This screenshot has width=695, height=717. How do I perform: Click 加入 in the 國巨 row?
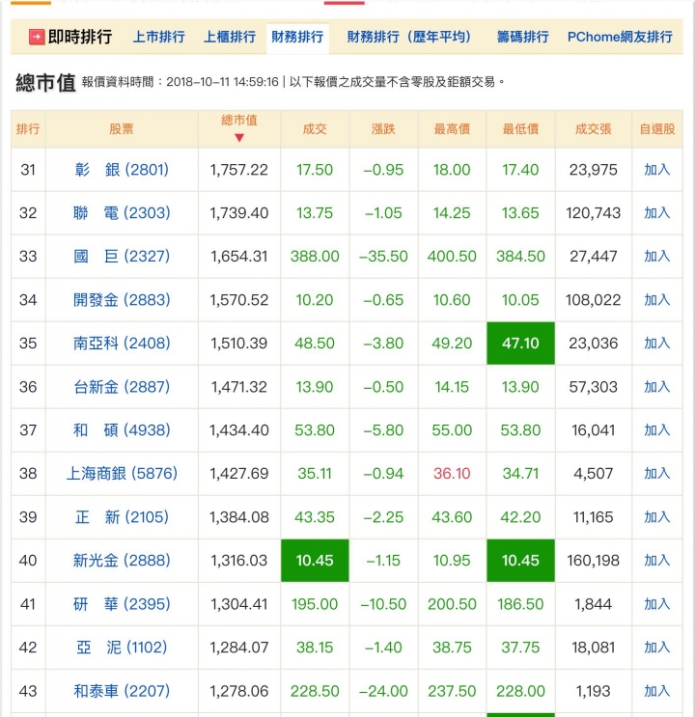[657, 256]
